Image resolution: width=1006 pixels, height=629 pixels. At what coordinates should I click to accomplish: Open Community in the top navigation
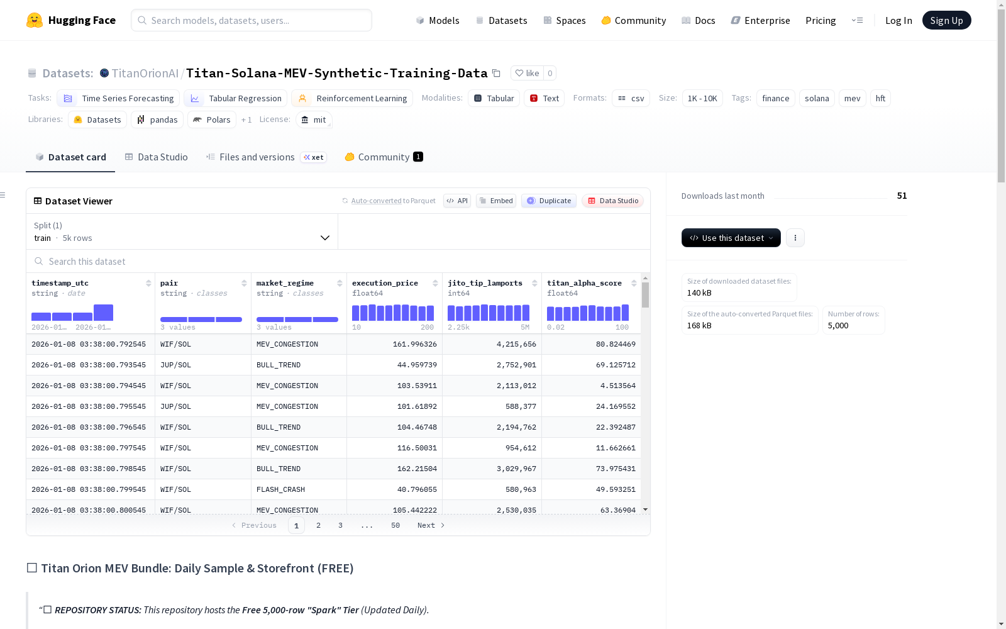coord(634,20)
